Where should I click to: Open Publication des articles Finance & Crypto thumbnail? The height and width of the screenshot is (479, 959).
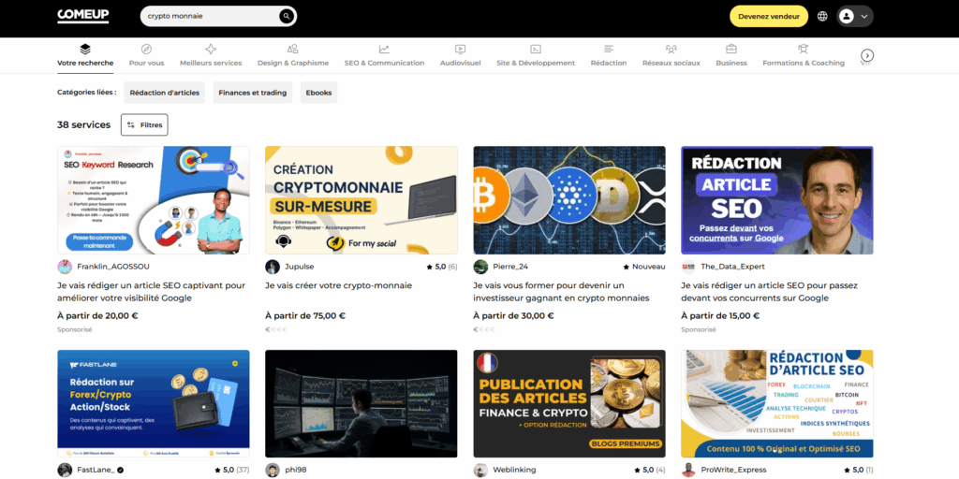coord(569,404)
